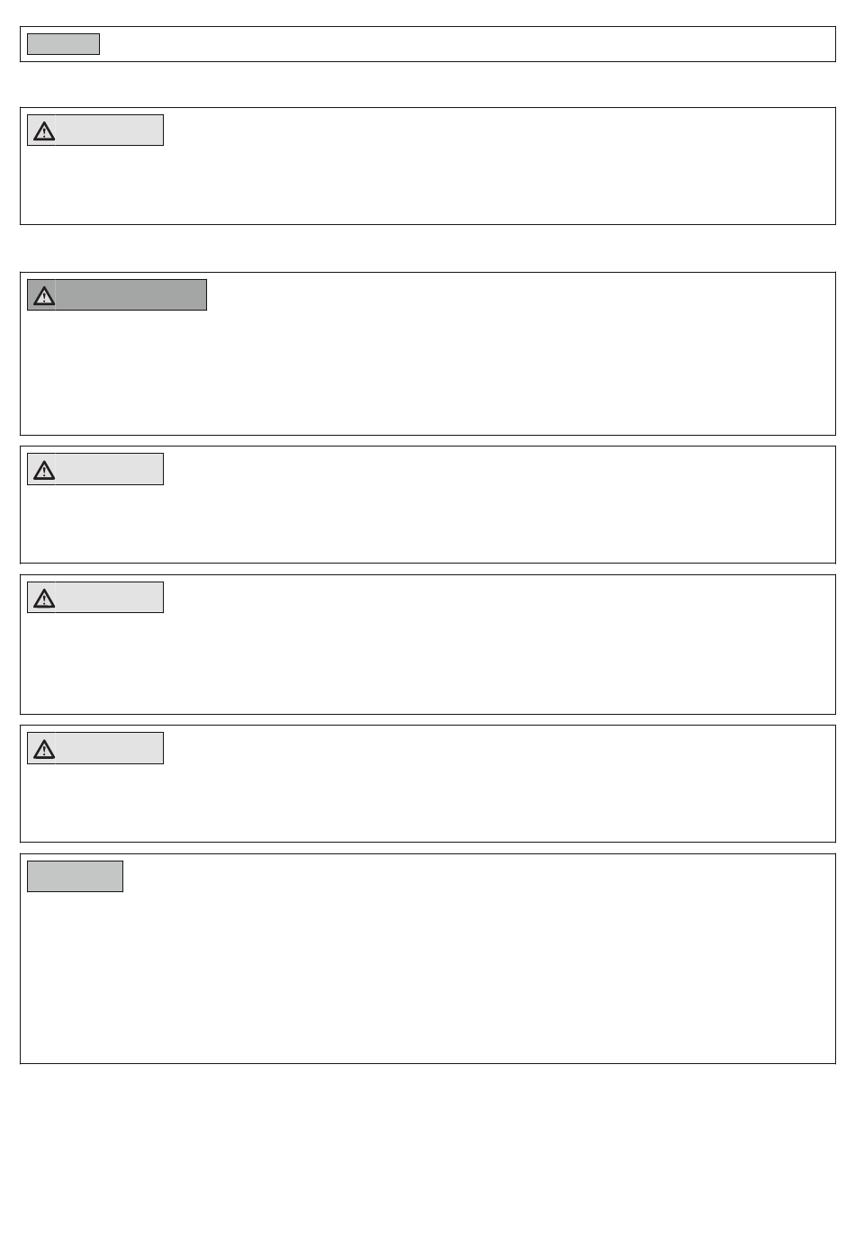Select the small gray label in the thin header box

(x=63, y=44)
